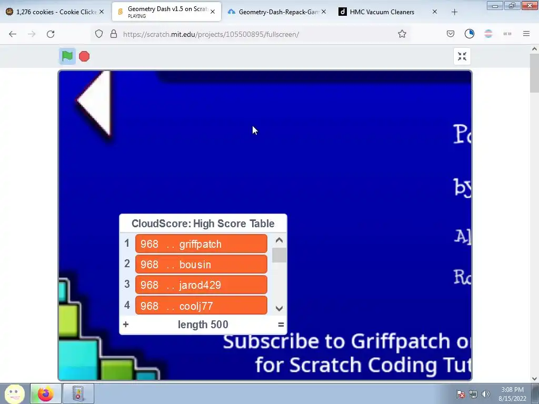
Task: Open the Action Center flag icon
Action: point(461,394)
